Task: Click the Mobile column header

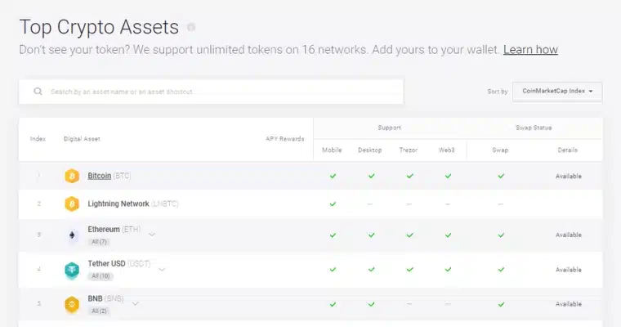Action: pyautogui.click(x=332, y=150)
